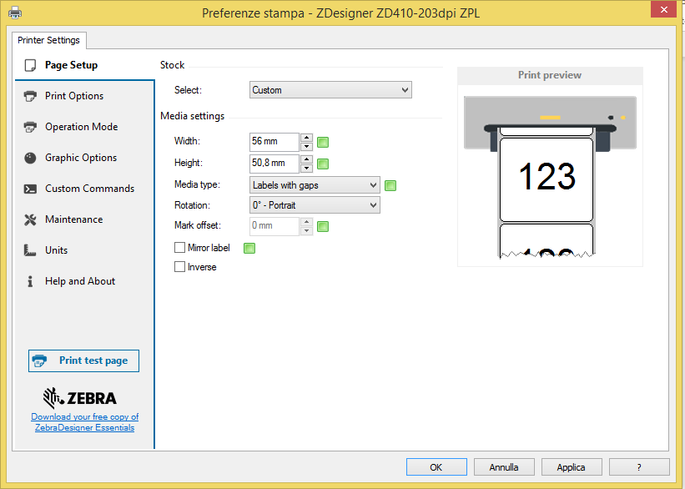Click the question mark help button
Screen dimensions: 685x489
tap(639, 467)
